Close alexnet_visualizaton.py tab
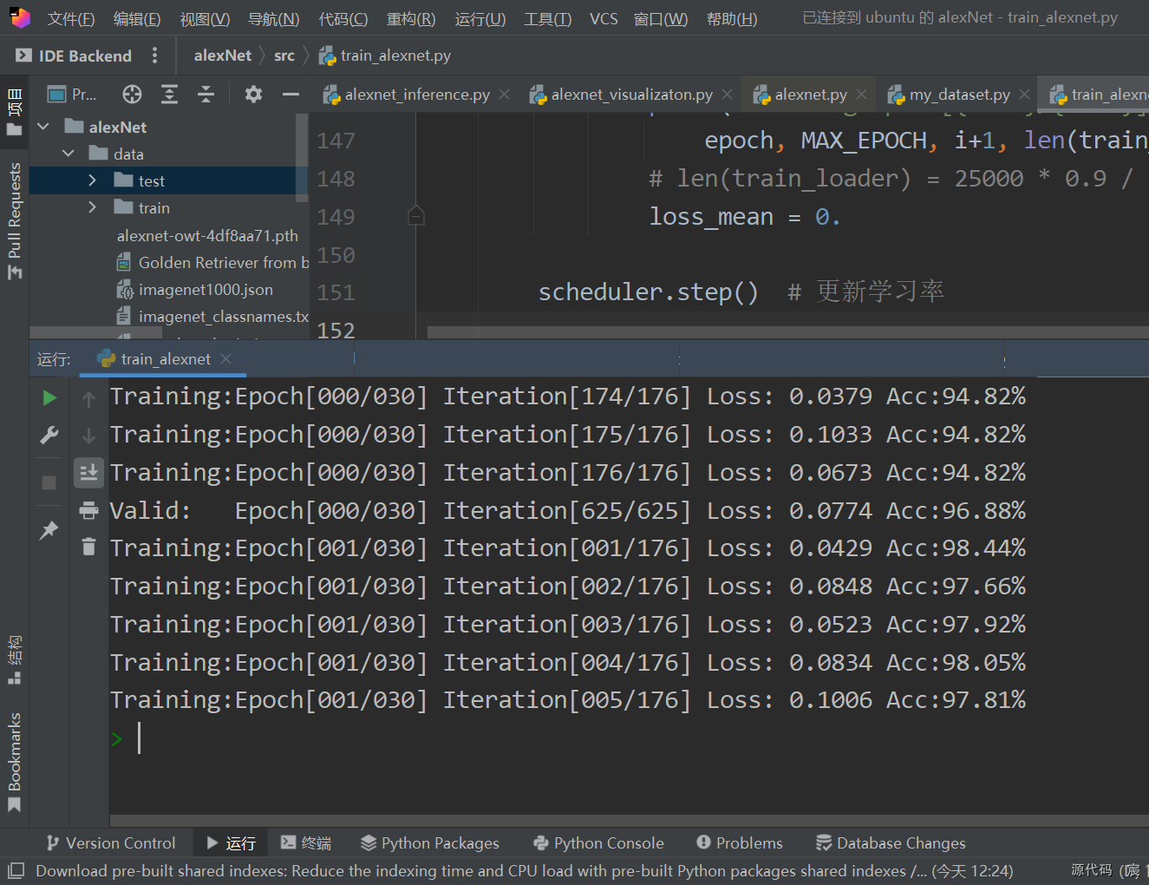The height and width of the screenshot is (885, 1149). [x=727, y=94]
